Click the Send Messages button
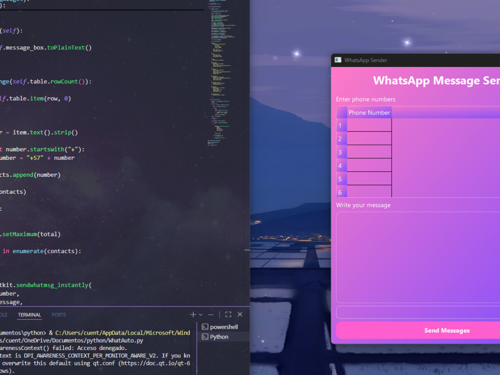 (x=418, y=331)
